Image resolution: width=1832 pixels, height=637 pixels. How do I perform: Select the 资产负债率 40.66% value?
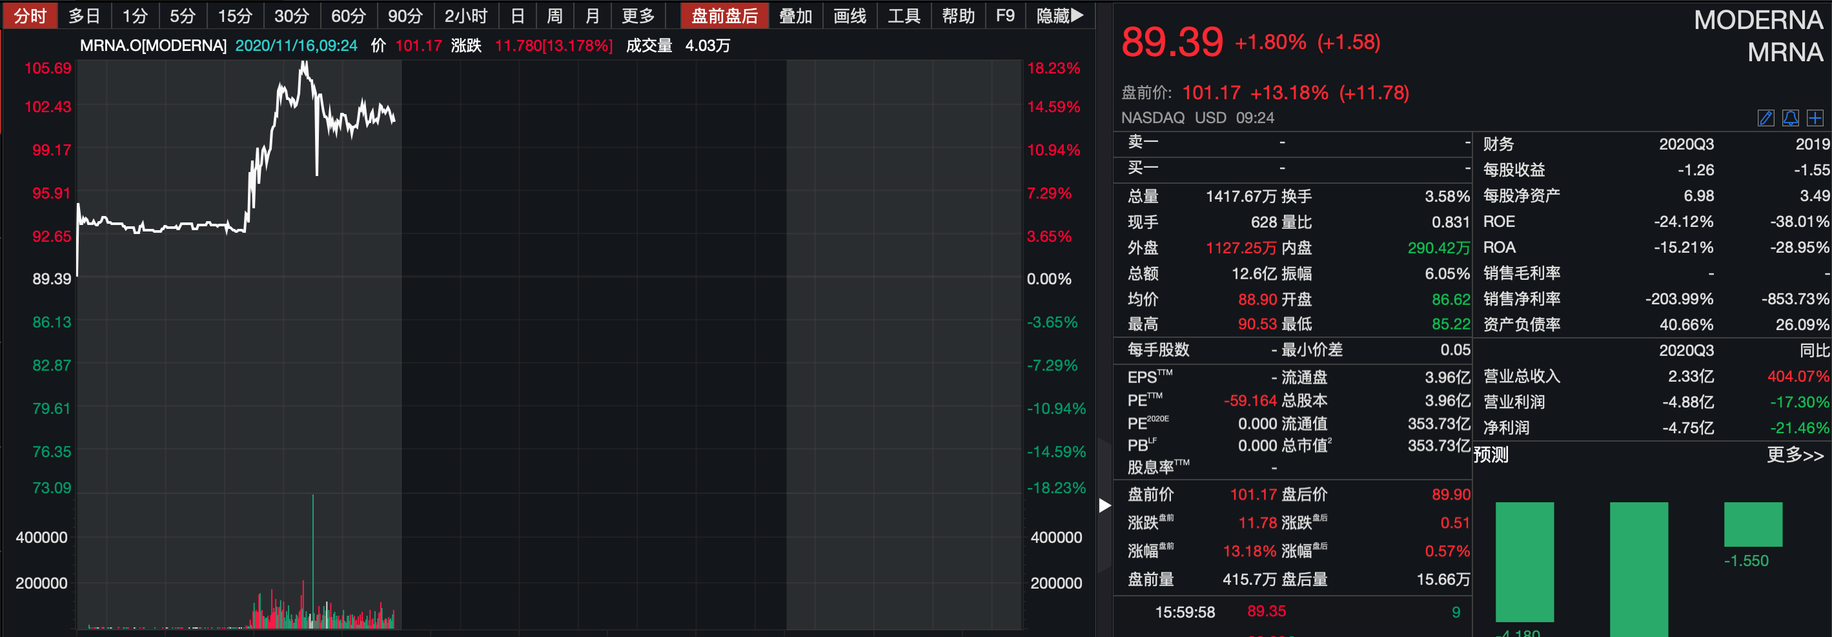click(x=1686, y=324)
